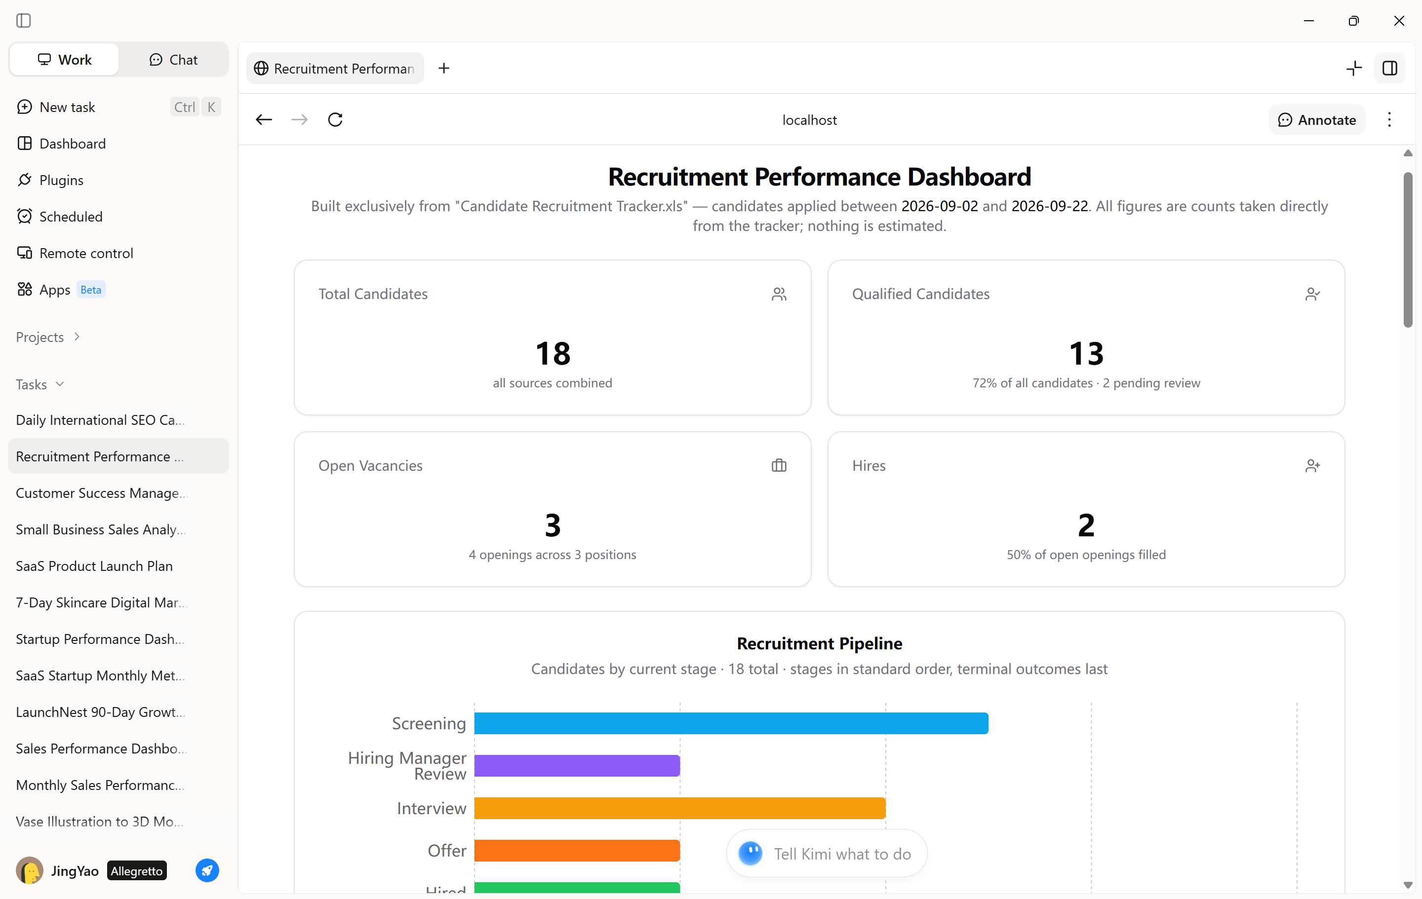
Task: Click the Qualified Candidates user-check icon
Action: (x=1312, y=294)
